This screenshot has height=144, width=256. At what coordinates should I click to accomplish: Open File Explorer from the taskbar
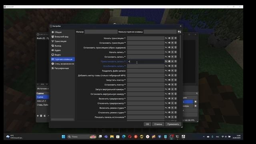112,137
